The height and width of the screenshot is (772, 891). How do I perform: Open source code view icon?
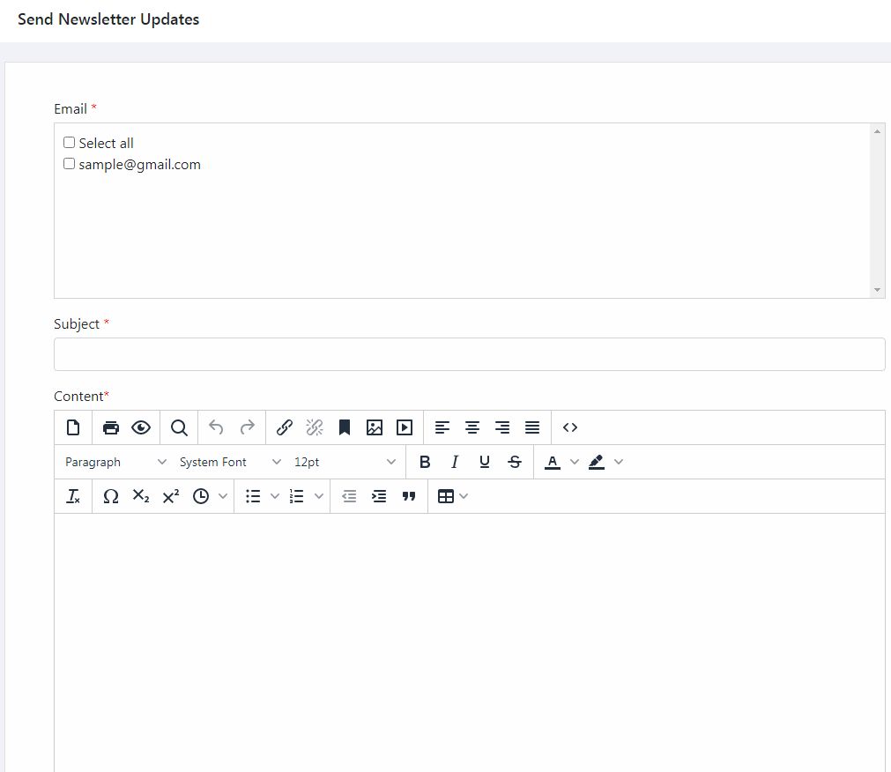[x=570, y=427]
